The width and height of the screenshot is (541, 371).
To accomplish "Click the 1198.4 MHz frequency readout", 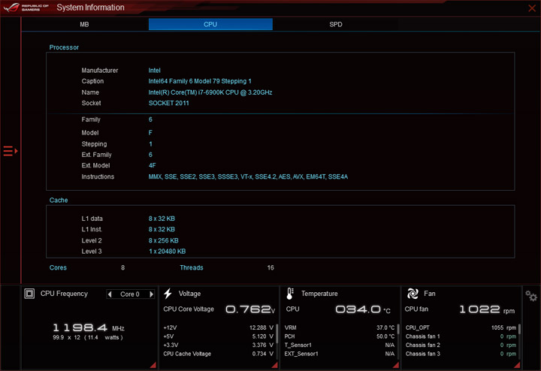I will point(89,327).
